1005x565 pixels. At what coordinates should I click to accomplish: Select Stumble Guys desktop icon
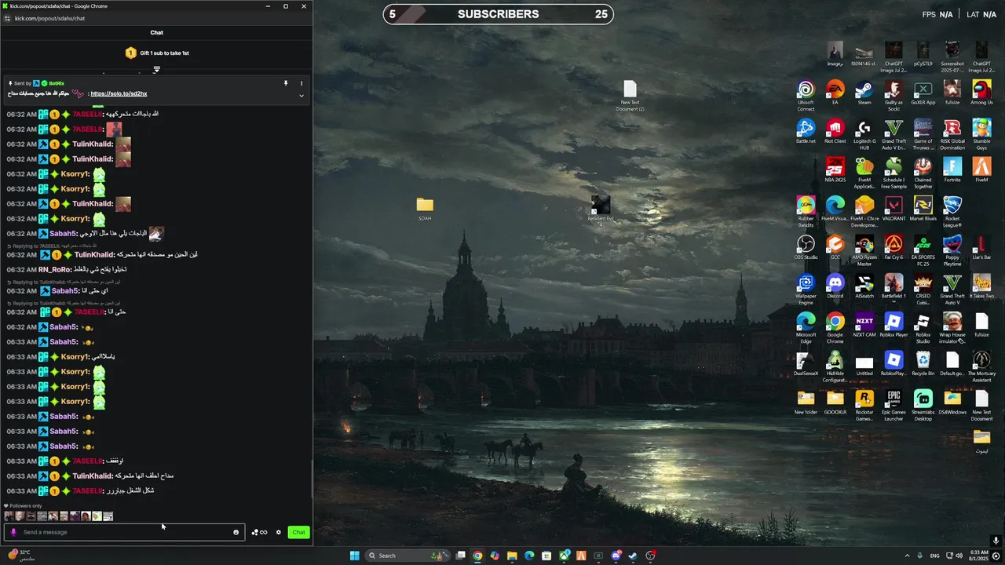(981, 134)
